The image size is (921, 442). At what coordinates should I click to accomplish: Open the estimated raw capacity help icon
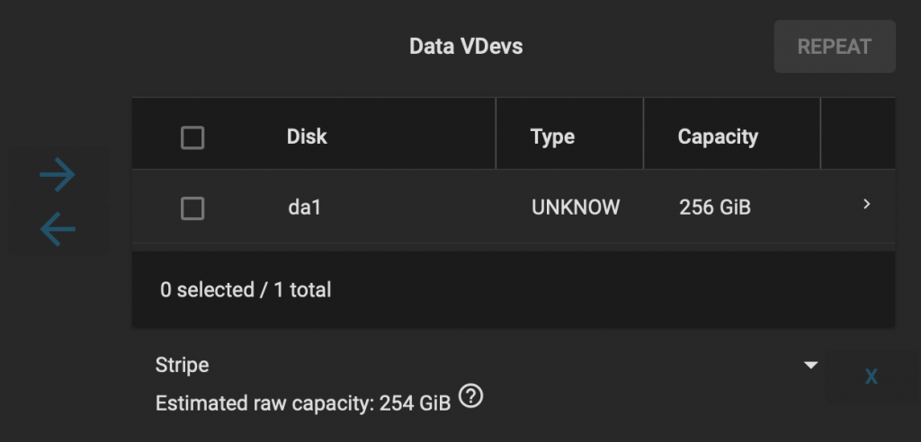(x=470, y=396)
